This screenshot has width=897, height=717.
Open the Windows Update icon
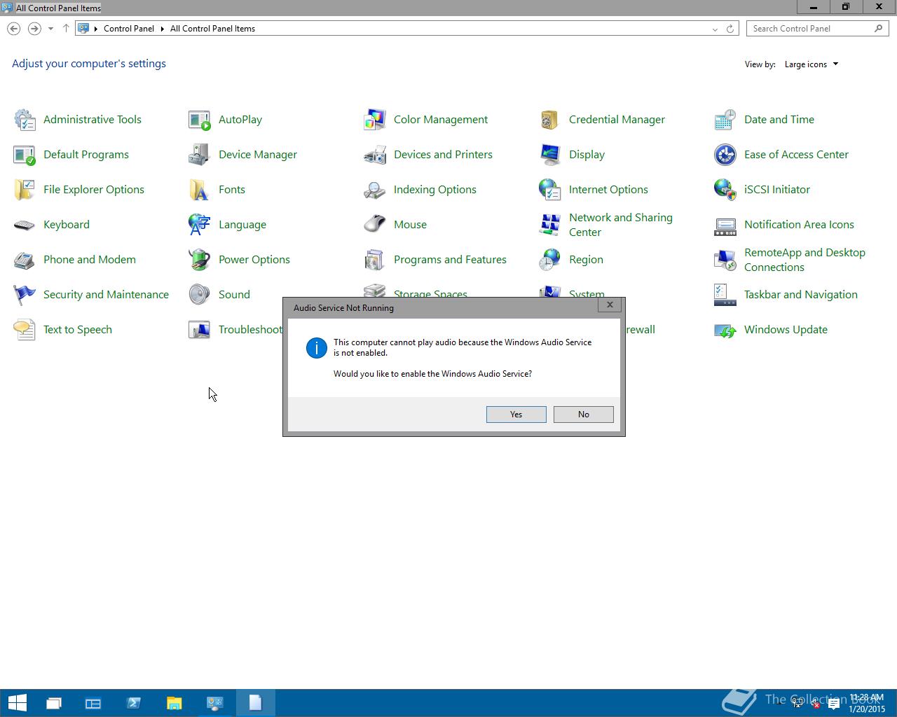725,330
